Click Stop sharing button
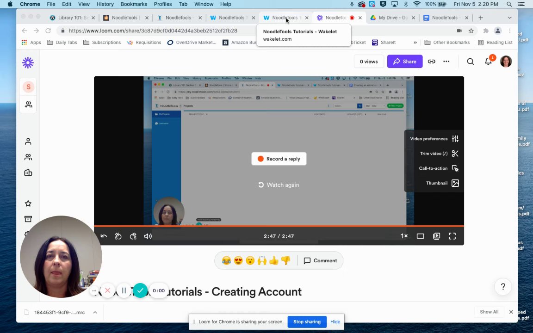The width and height of the screenshot is (533, 333). (307, 322)
